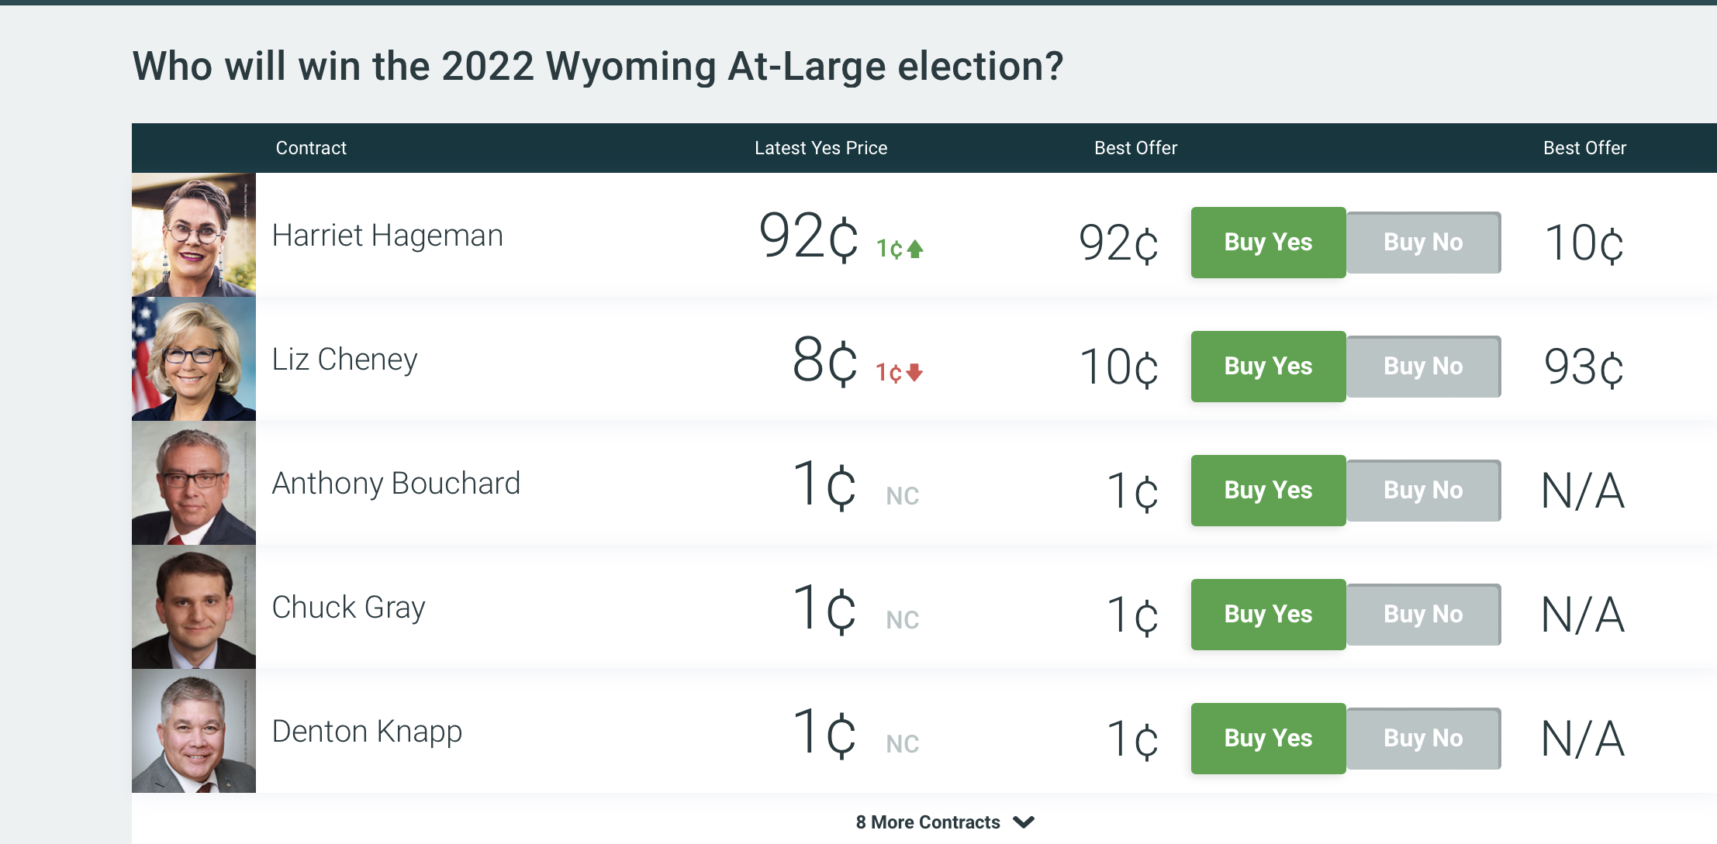Buy Yes on Harriet Hageman
This screenshot has width=1717, height=844.
(x=1268, y=243)
